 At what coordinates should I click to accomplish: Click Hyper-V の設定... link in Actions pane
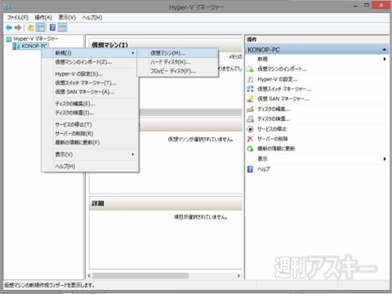tap(278, 79)
